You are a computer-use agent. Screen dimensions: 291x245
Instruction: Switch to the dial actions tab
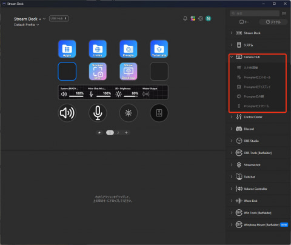tap(273, 22)
